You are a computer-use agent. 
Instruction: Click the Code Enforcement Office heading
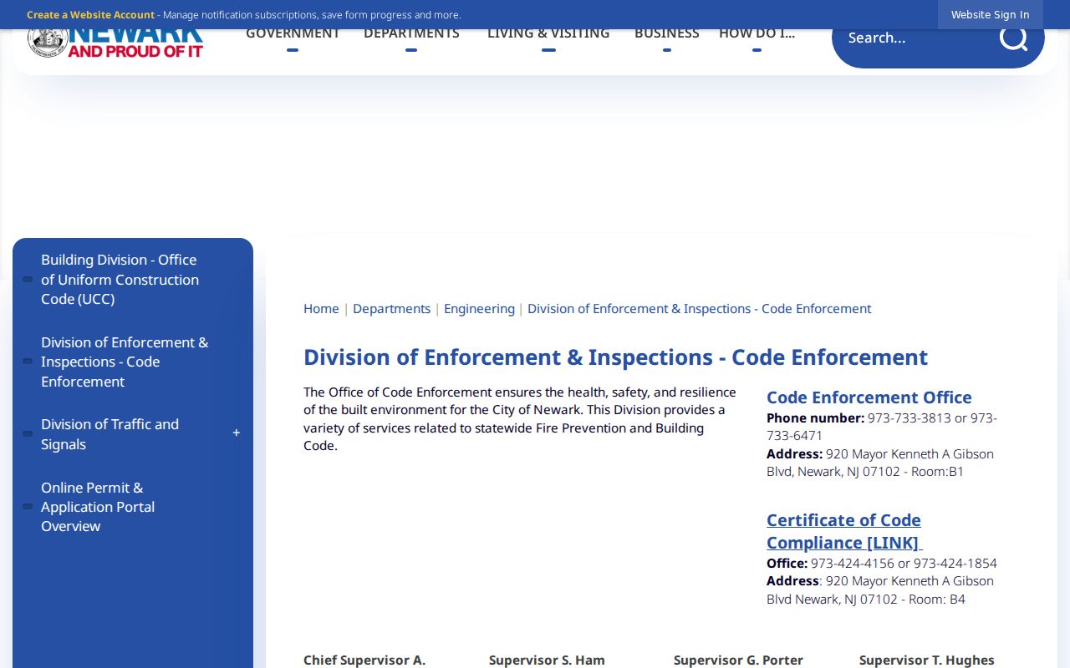pyautogui.click(x=869, y=397)
